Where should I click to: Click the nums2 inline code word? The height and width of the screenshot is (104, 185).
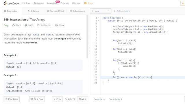[x=49, y=35]
